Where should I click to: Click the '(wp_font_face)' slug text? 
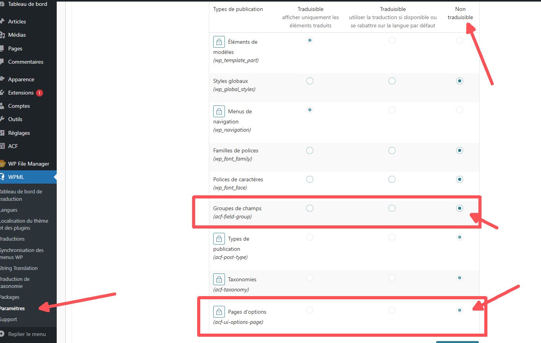click(230, 188)
